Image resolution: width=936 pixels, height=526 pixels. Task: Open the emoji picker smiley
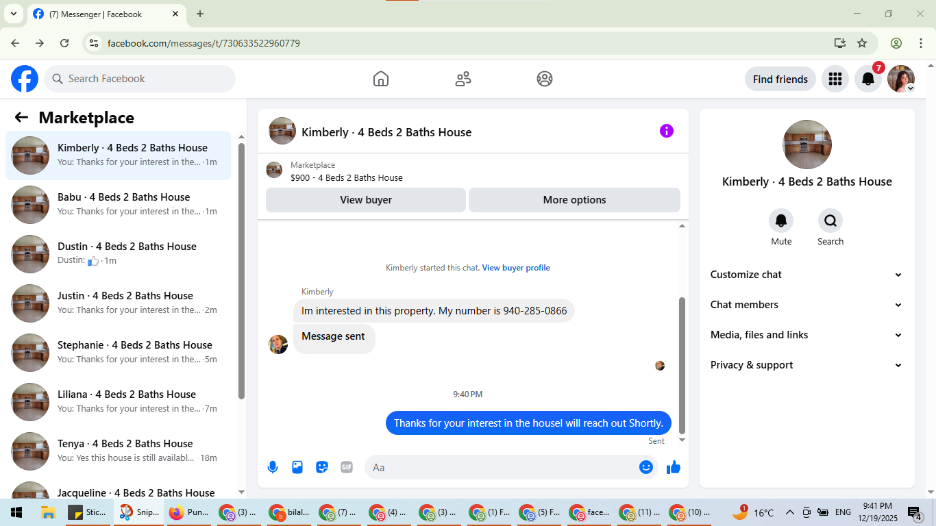645,467
